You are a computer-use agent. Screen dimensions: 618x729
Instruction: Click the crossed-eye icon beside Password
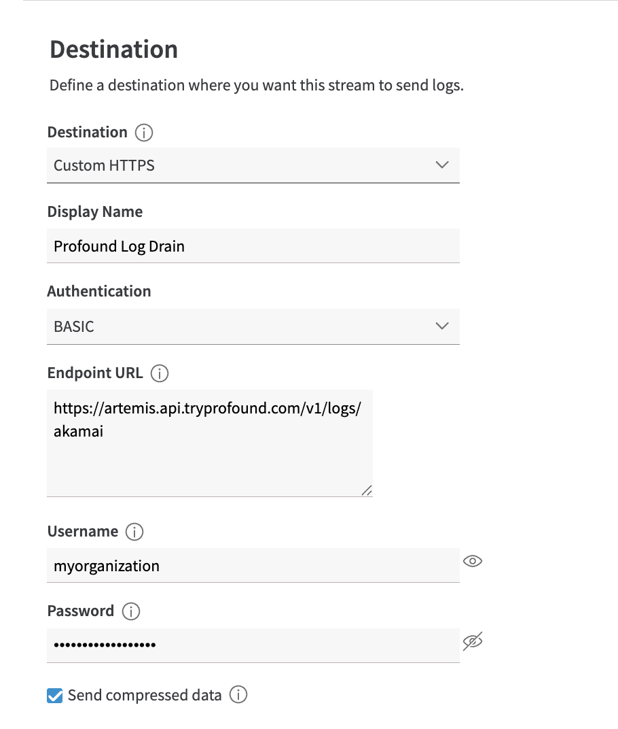[473, 641]
